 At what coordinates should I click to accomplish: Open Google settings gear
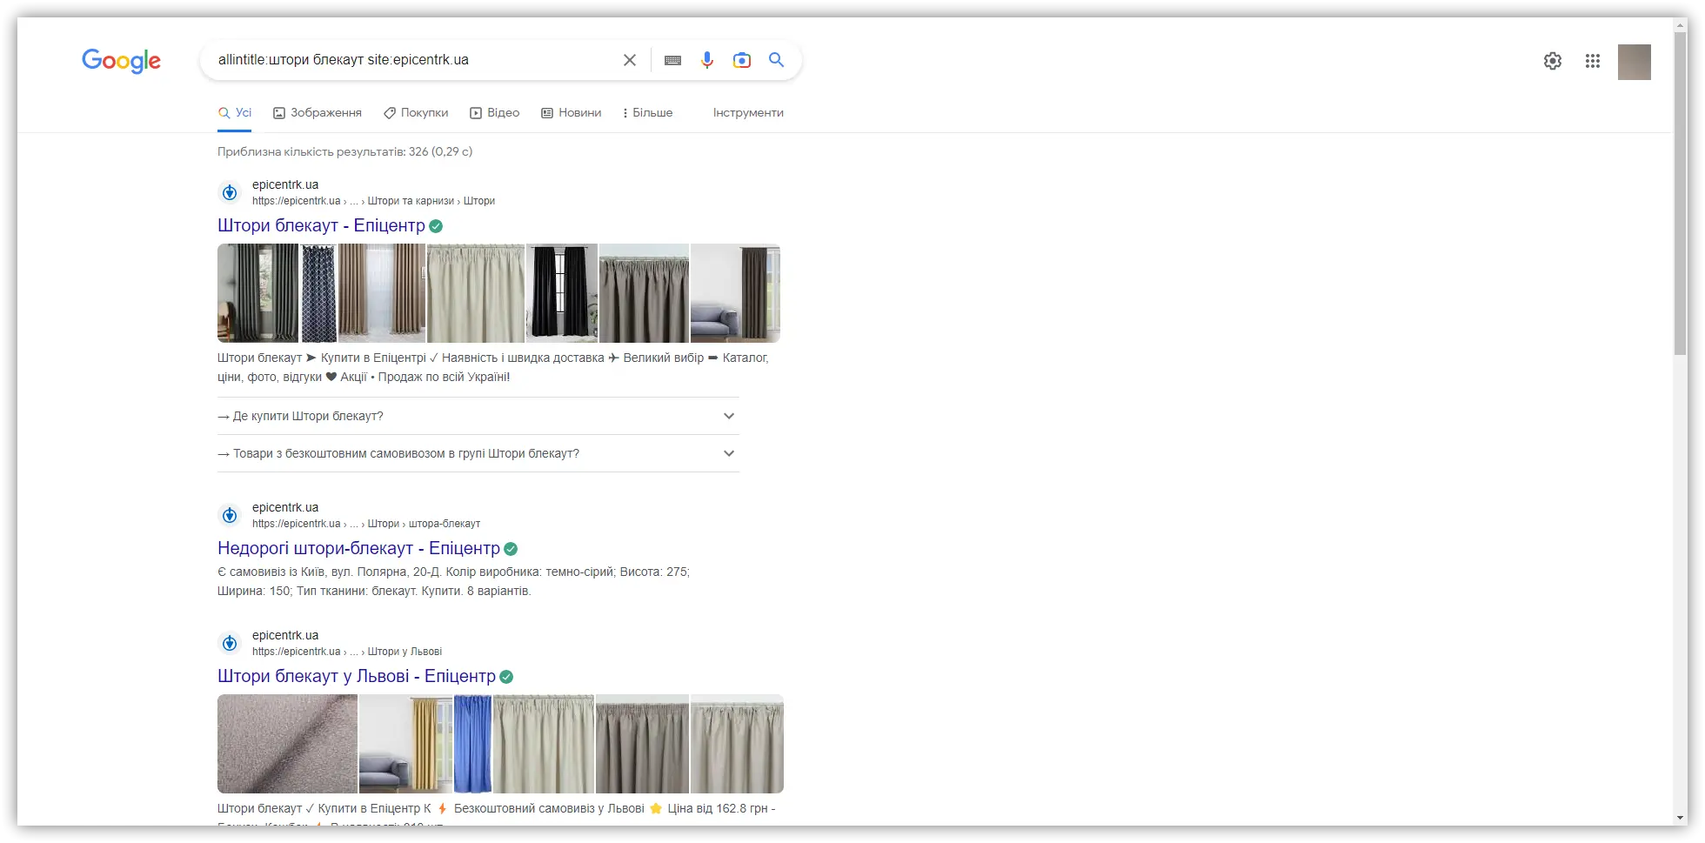[1553, 61]
